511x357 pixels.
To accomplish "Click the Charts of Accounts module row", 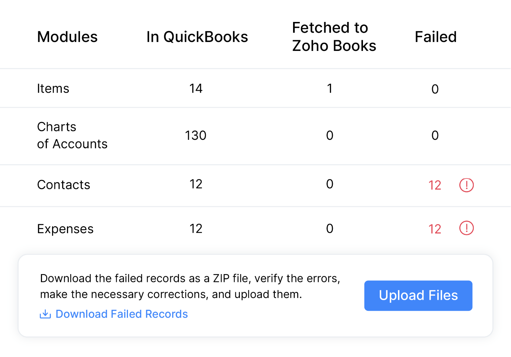I will (72, 135).
